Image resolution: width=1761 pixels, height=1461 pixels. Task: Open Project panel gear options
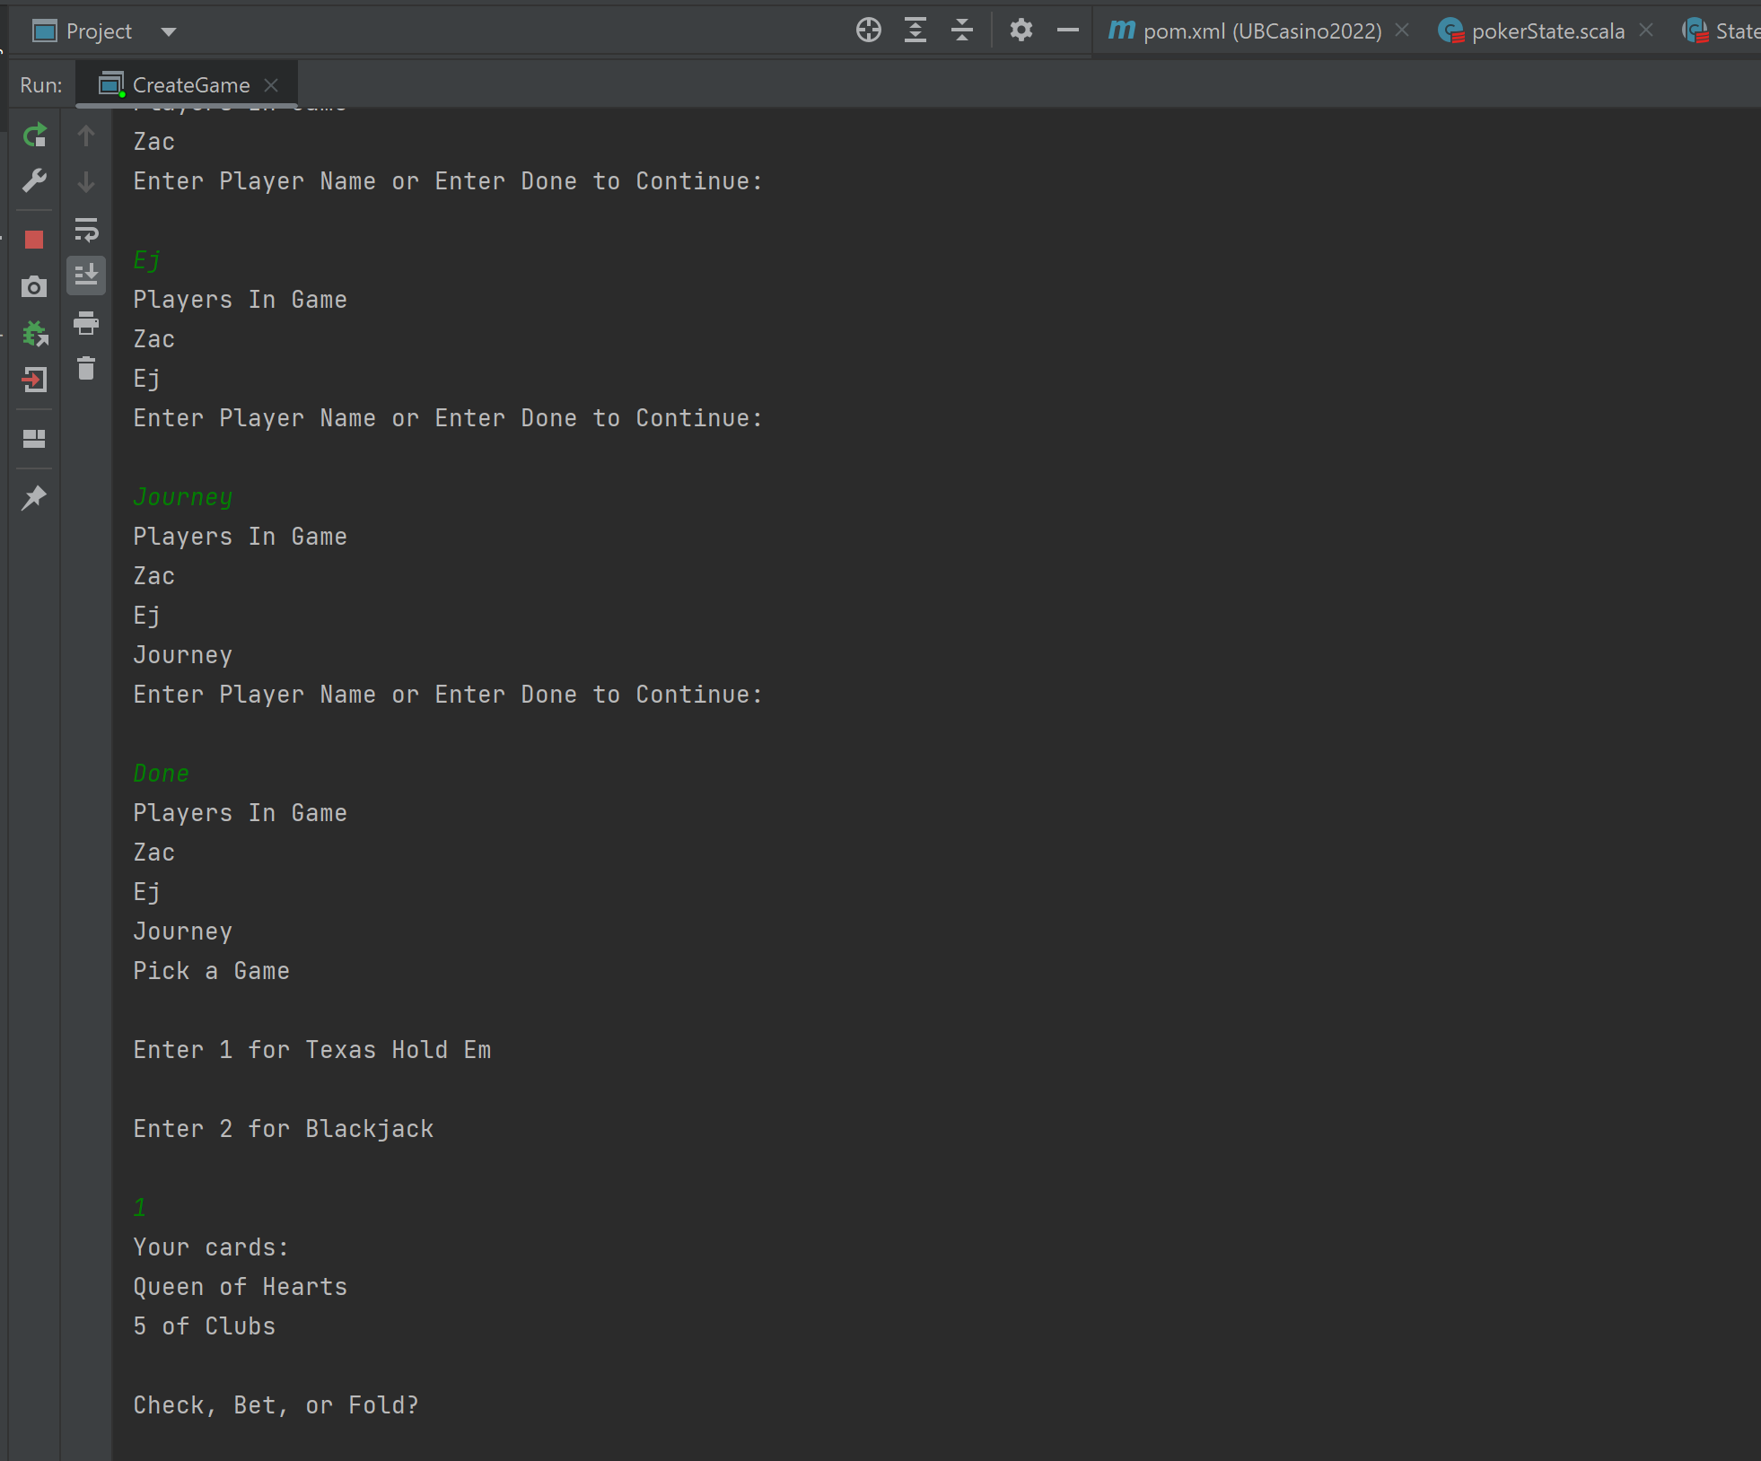(x=1021, y=31)
